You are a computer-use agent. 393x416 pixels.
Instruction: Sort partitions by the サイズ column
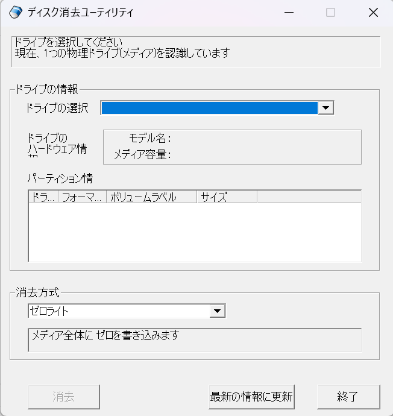tap(227, 197)
